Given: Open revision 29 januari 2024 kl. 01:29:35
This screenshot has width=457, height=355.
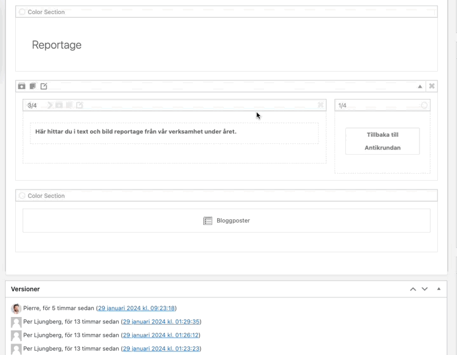Looking at the screenshot, I should pyautogui.click(x=161, y=321).
